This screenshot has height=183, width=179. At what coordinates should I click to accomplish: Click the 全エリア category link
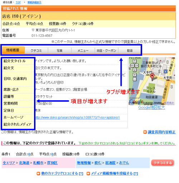9,163
